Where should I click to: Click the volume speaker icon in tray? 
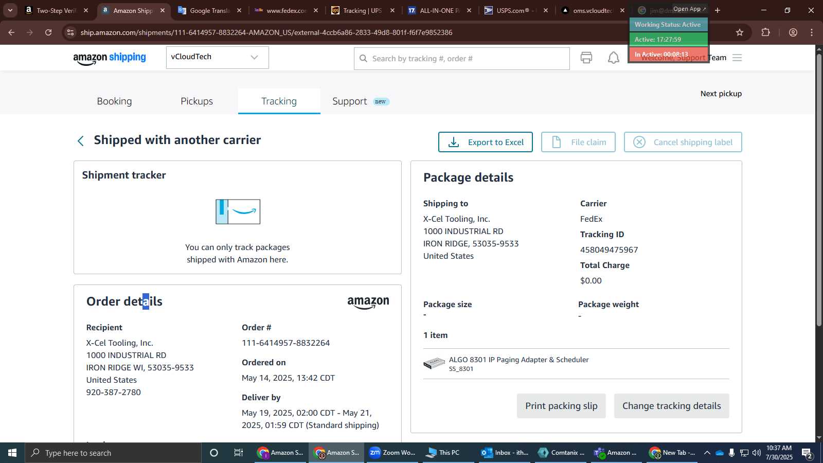[756, 453]
